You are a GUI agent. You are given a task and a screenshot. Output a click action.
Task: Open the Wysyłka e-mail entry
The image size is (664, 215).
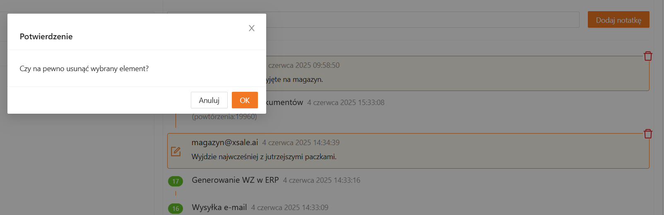[219, 207]
